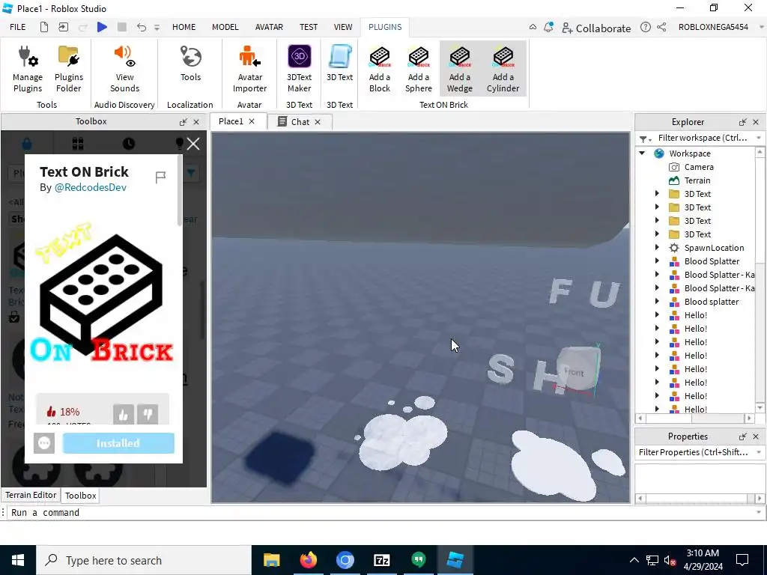This screenshot has height=575, width=767.
Task: Expand the first 3D Text folder
Action: [657, 194]
